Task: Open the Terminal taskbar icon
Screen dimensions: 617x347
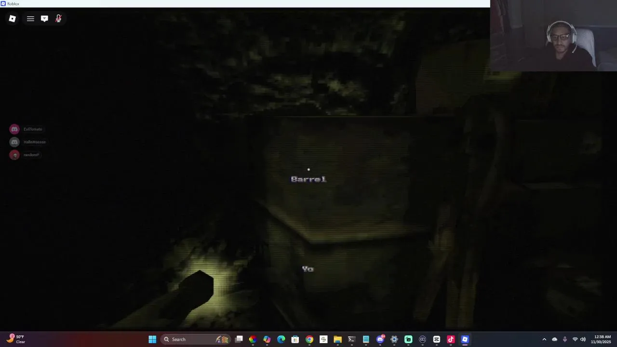Action: tap(351, 339)
